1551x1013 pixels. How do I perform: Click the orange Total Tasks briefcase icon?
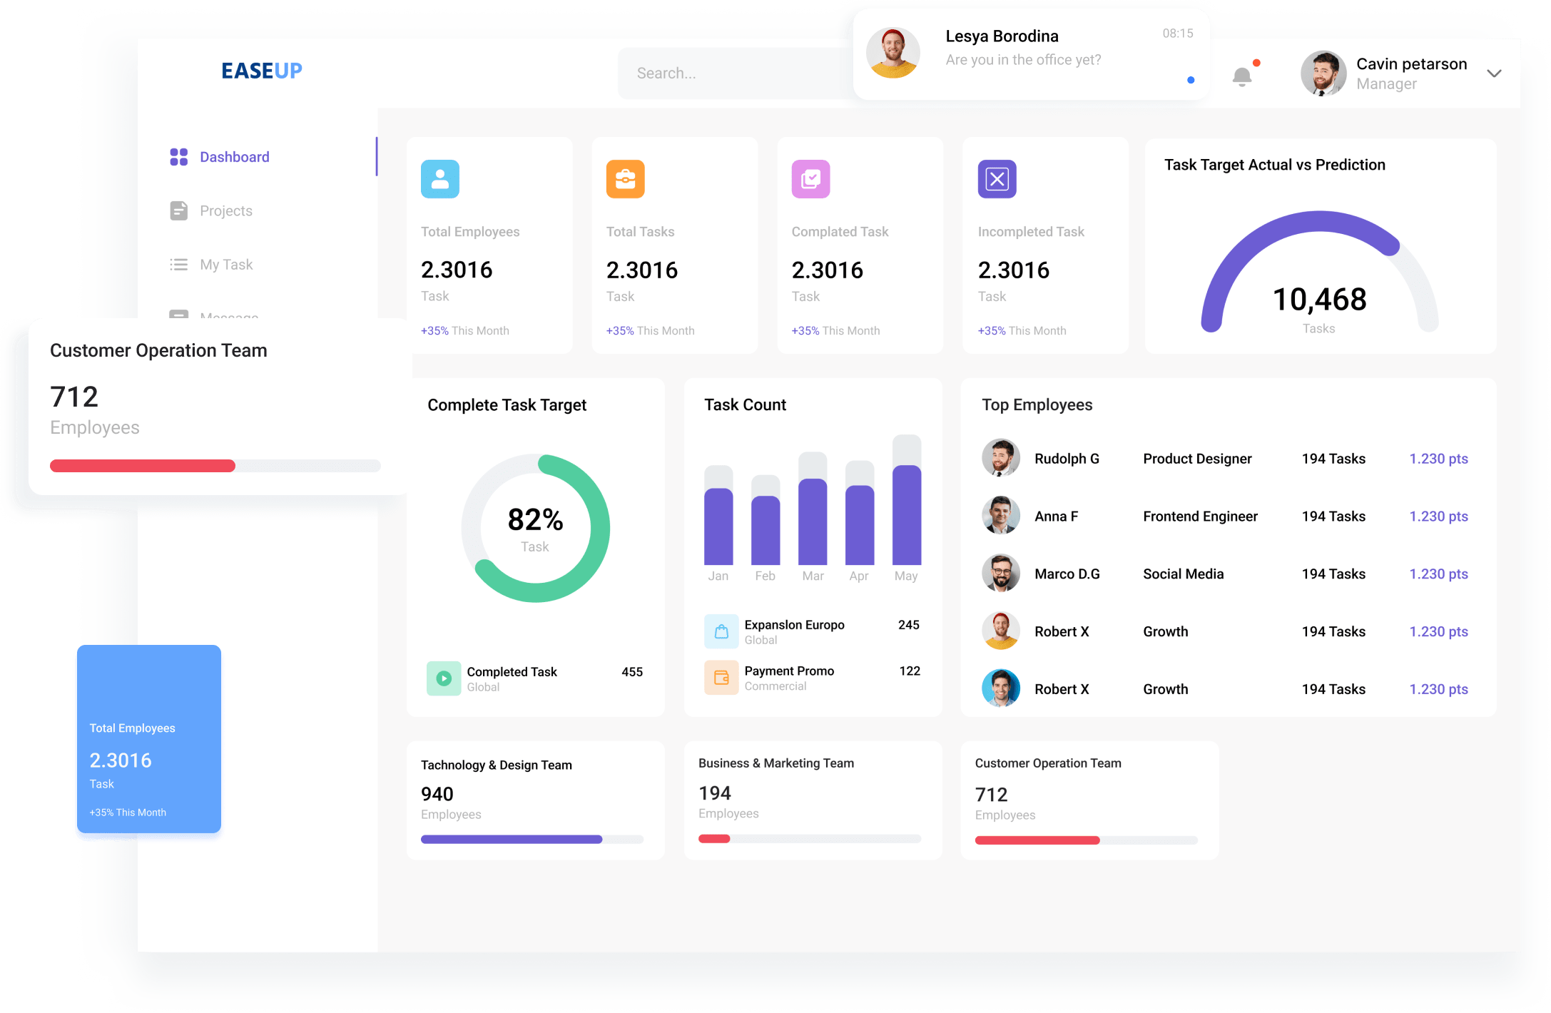[x=626, y=179]
